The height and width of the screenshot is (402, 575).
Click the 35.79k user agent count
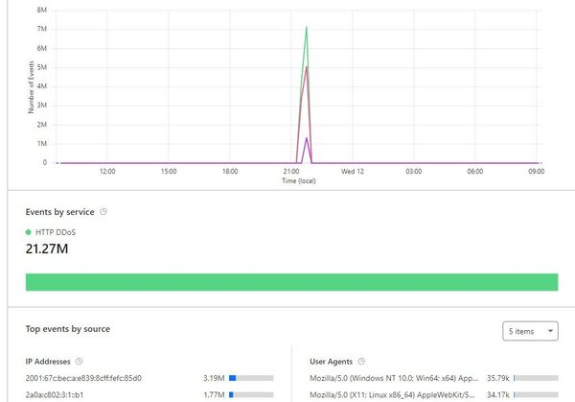point(498,378)
